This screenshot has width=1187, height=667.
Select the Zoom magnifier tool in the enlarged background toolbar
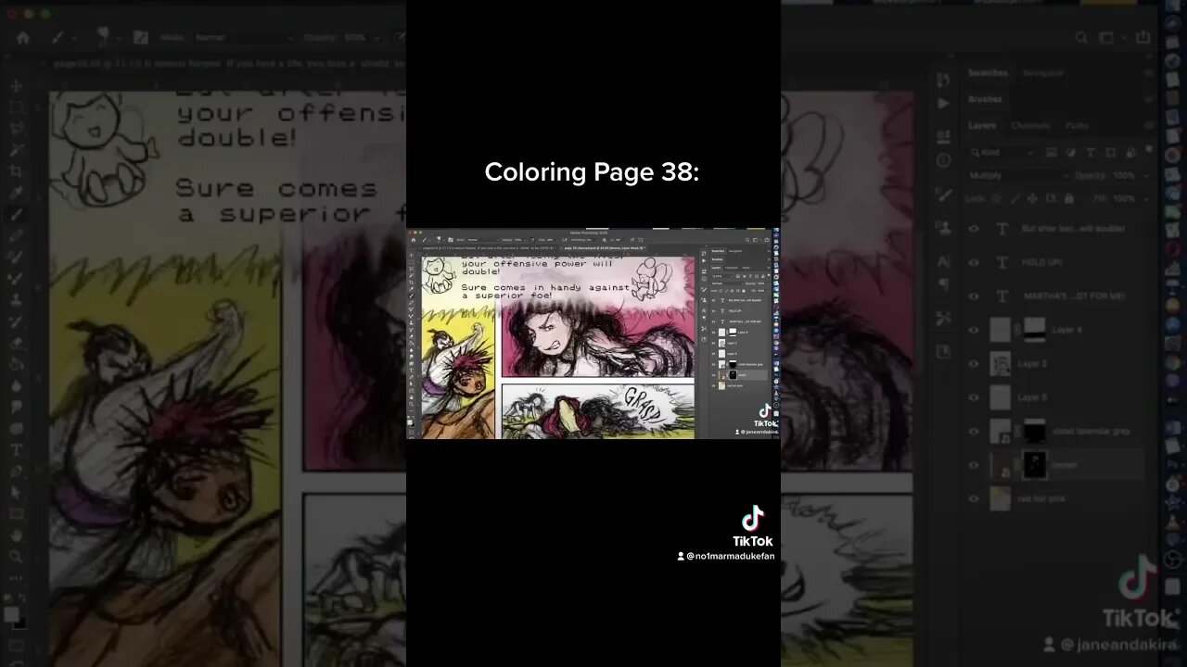[16, 556]
